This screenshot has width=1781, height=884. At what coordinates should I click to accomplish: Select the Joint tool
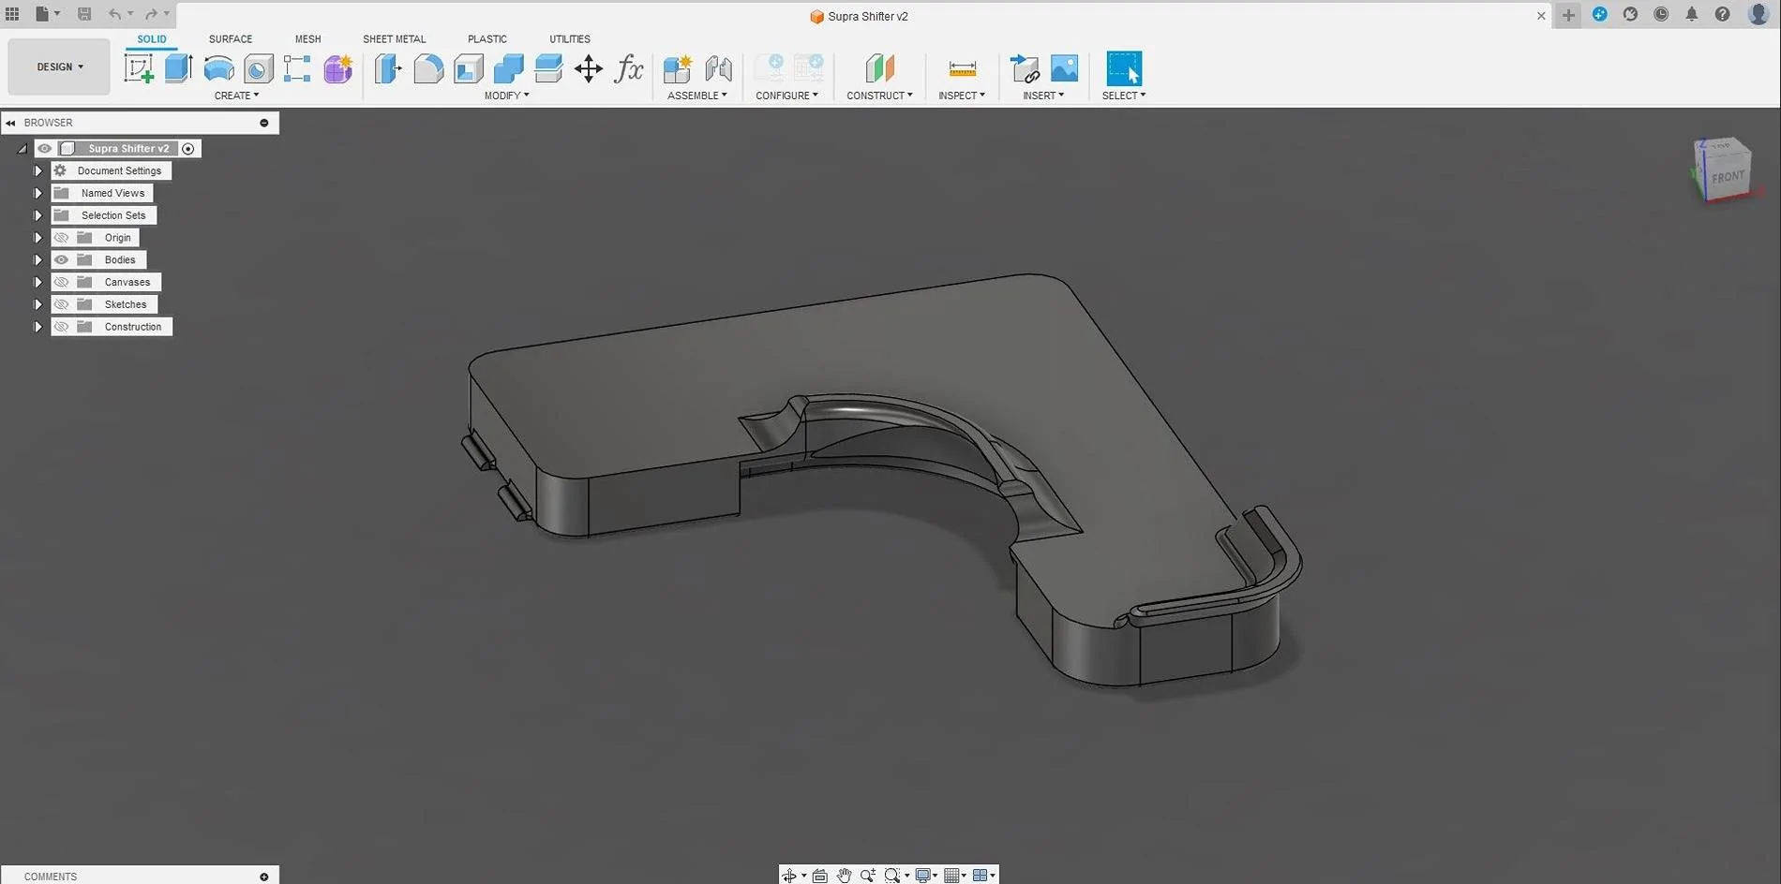pos(718,68)
